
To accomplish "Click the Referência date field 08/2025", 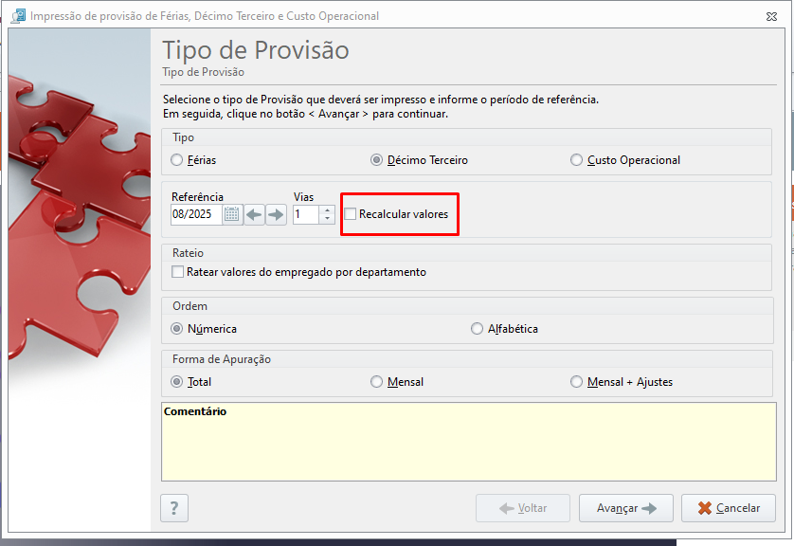I will pos(196,214).
